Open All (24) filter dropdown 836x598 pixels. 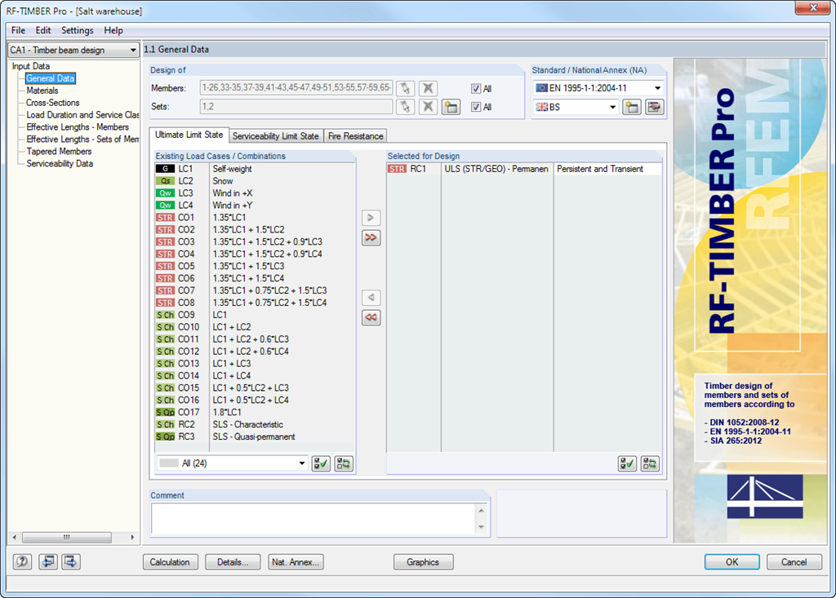click(232, 463)
